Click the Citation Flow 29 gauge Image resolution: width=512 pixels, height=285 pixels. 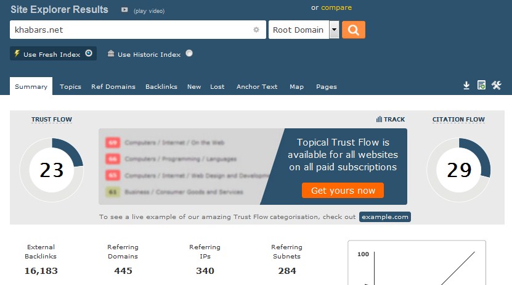459,170
